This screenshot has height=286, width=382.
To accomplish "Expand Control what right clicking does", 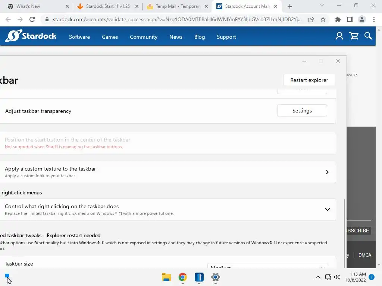I will click(x=328, y=209).
